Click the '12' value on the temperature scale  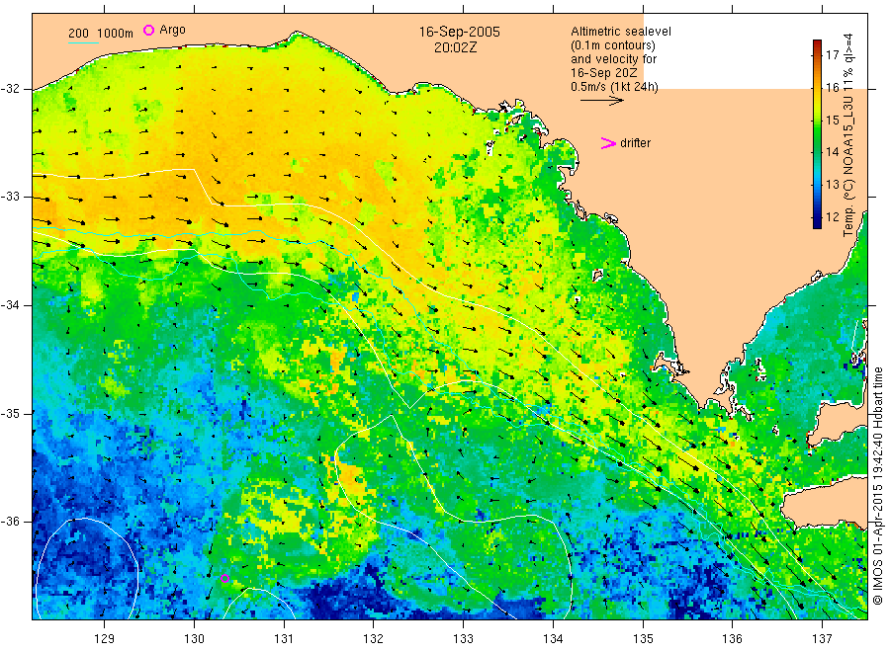(x=832, y=216)
